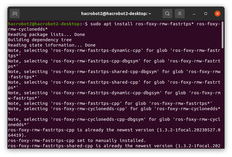Click 'ros-foxy-rmw-cyclonedds-cpp' package name
The width and height of the screenshot is (232, 157).
tap(89, 109)
